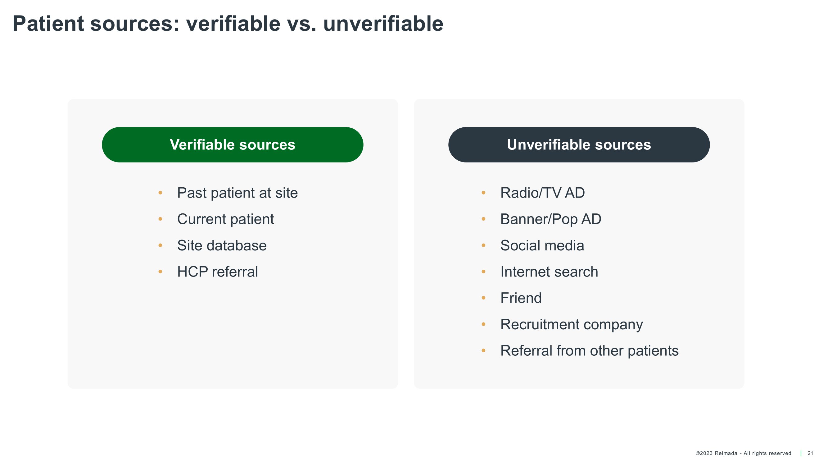Click the 'Past patient at site' bullet text
This screenshot has width=828, height=466.
pos(237,193)
